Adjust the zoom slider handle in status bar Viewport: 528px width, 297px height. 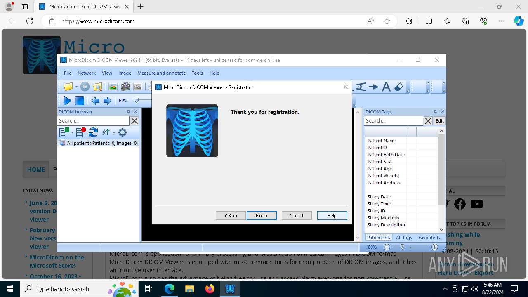(402, 247)
